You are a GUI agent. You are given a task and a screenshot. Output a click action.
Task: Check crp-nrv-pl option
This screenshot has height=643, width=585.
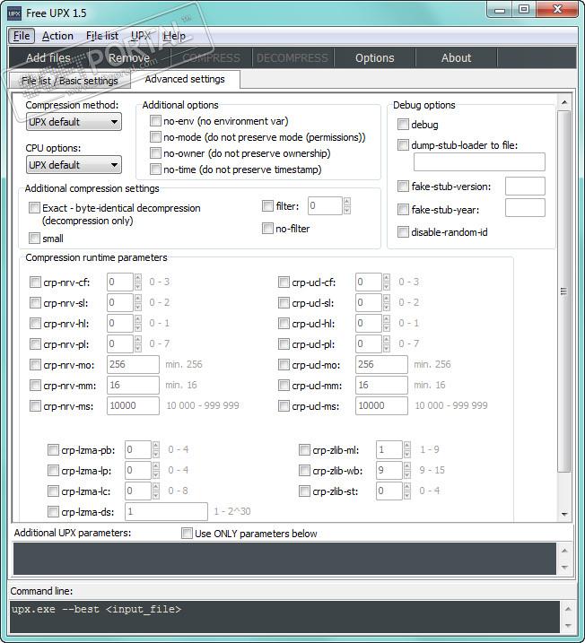(35, 343)
